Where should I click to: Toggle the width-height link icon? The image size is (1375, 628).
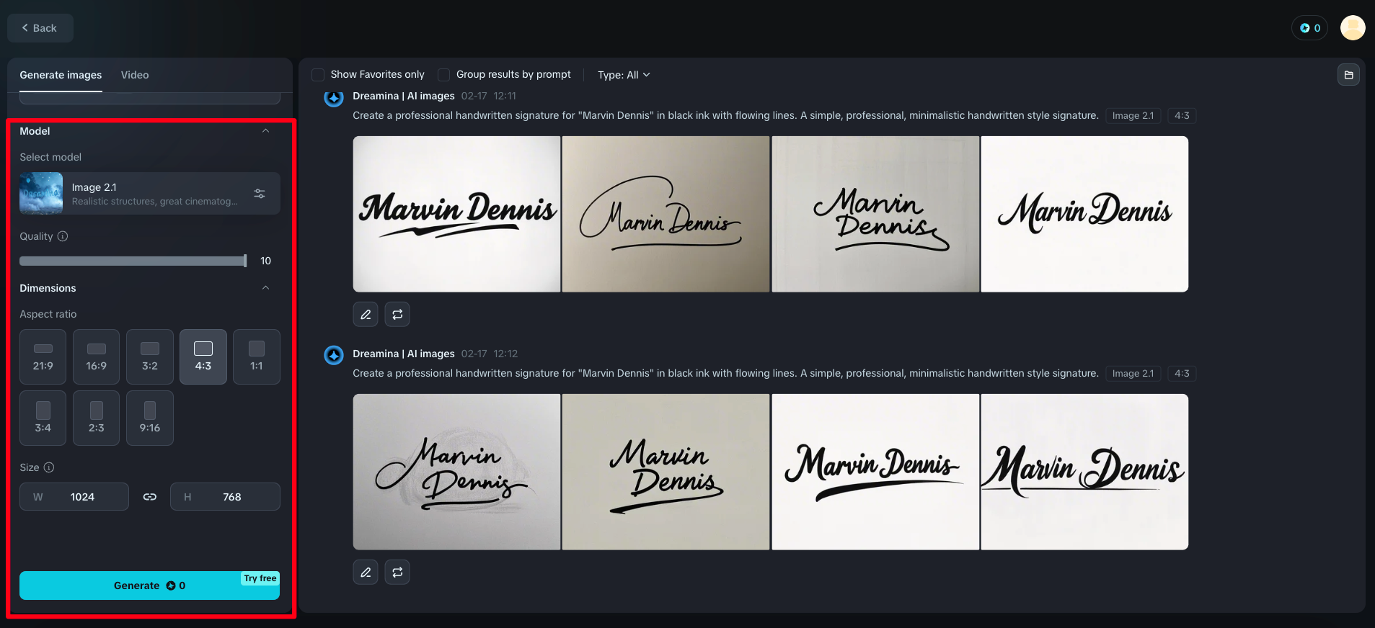[x=150, y=497]
